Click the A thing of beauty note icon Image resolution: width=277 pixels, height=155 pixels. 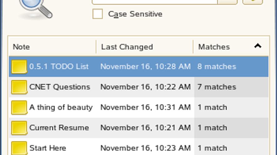tap(19, 108)
